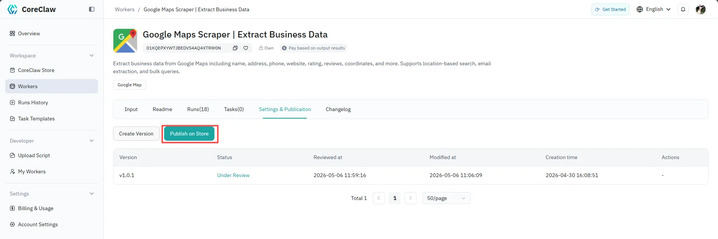Screen dimensions: 718x239
Task: Click reviewed time 2026-05-06 11:59:16
Action: tap(340, 175)
